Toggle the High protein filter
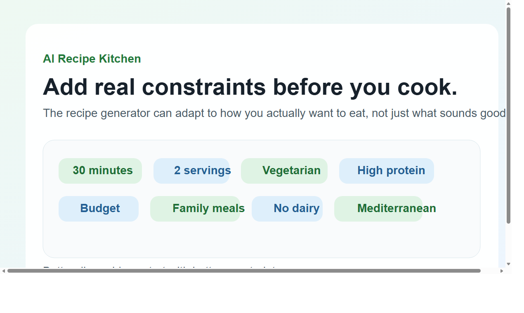Image resolution: width=524 pixels, height=313 pixels. (x=386, y=171)
